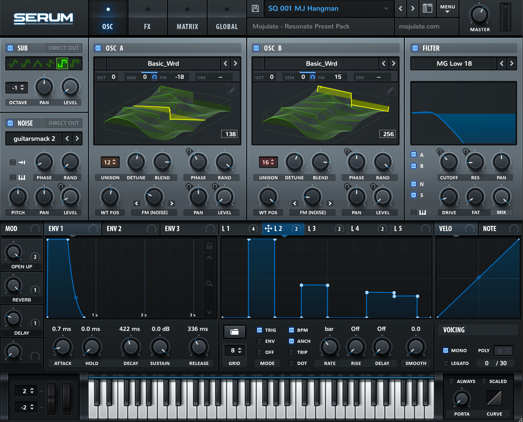Switch to the GLOBAL tab
The image size is (523, 422).
[227, 18]
